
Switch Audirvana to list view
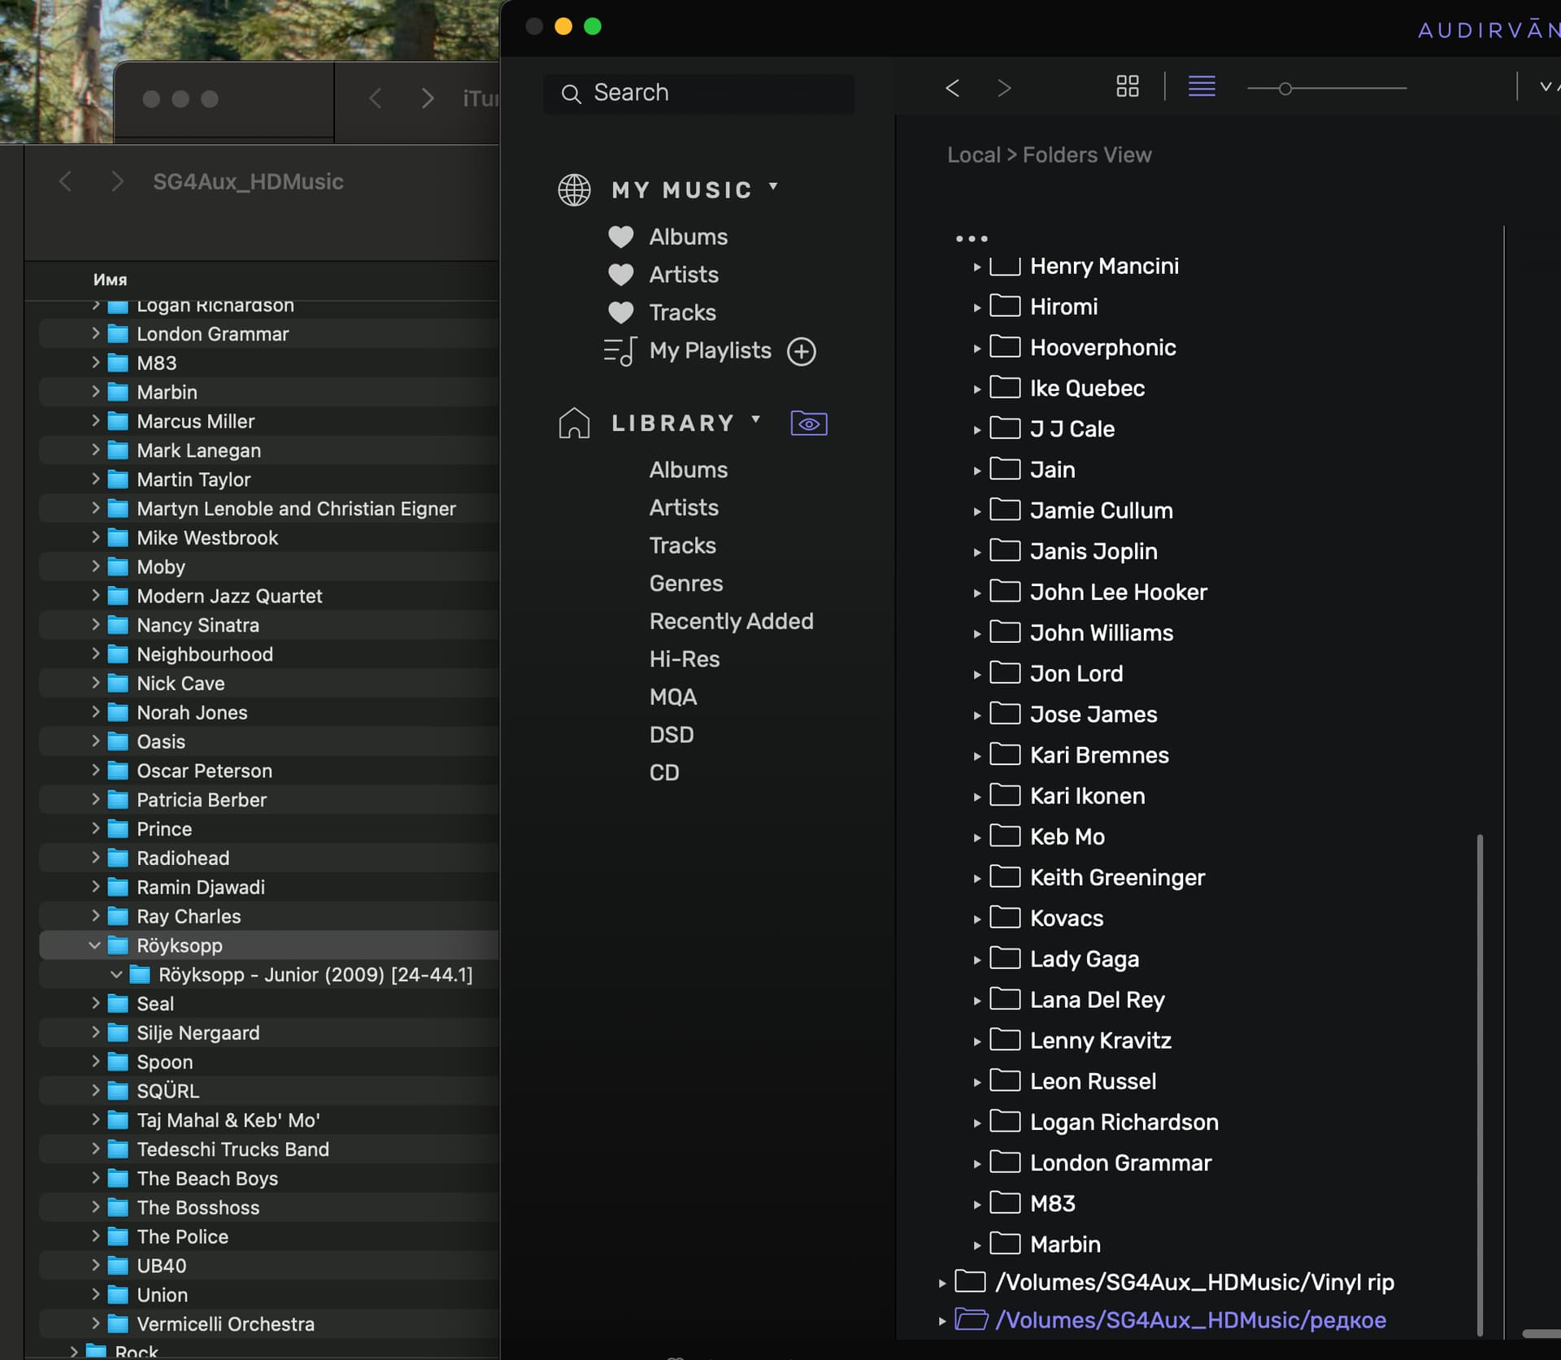tap(1202, 86)
